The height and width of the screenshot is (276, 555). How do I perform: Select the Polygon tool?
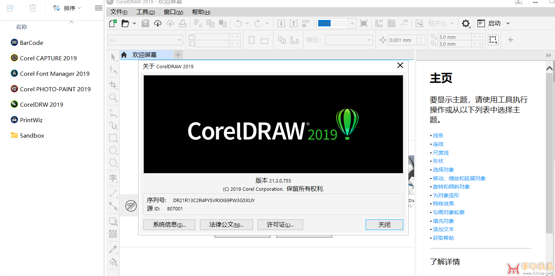click(113, 163)
